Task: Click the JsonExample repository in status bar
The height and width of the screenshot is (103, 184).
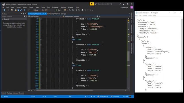Action: tap(103, 96)
